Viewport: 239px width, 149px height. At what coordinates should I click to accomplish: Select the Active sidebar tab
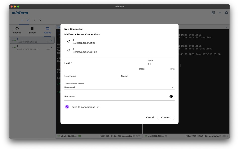coord(48,30)
